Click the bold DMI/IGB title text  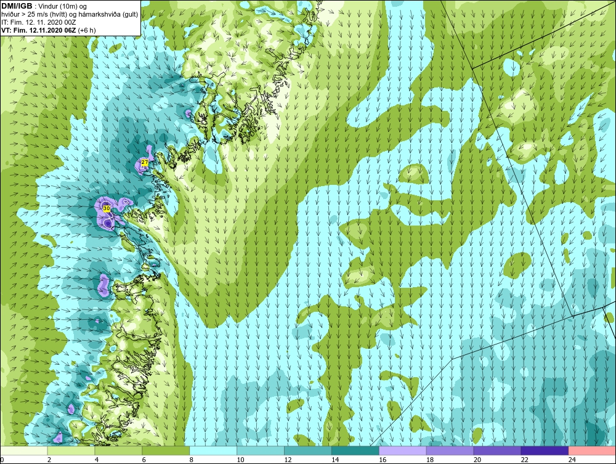pos(17,6)
